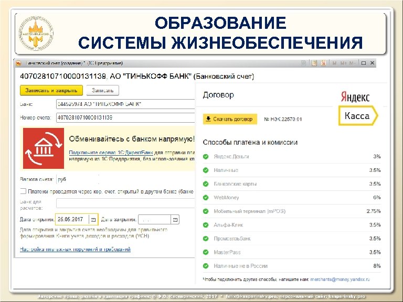Click the Яндекс Касса logo

[357, 108]
